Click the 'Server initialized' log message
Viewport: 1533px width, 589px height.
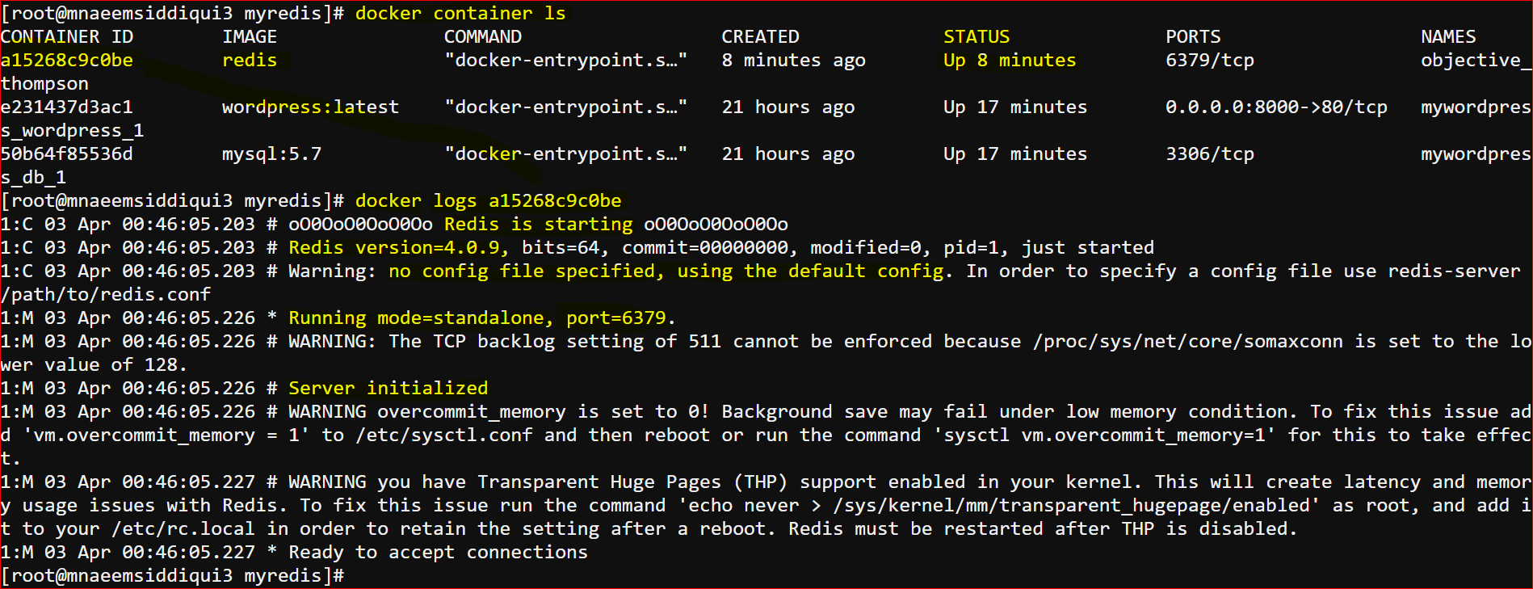pos(388,388)
